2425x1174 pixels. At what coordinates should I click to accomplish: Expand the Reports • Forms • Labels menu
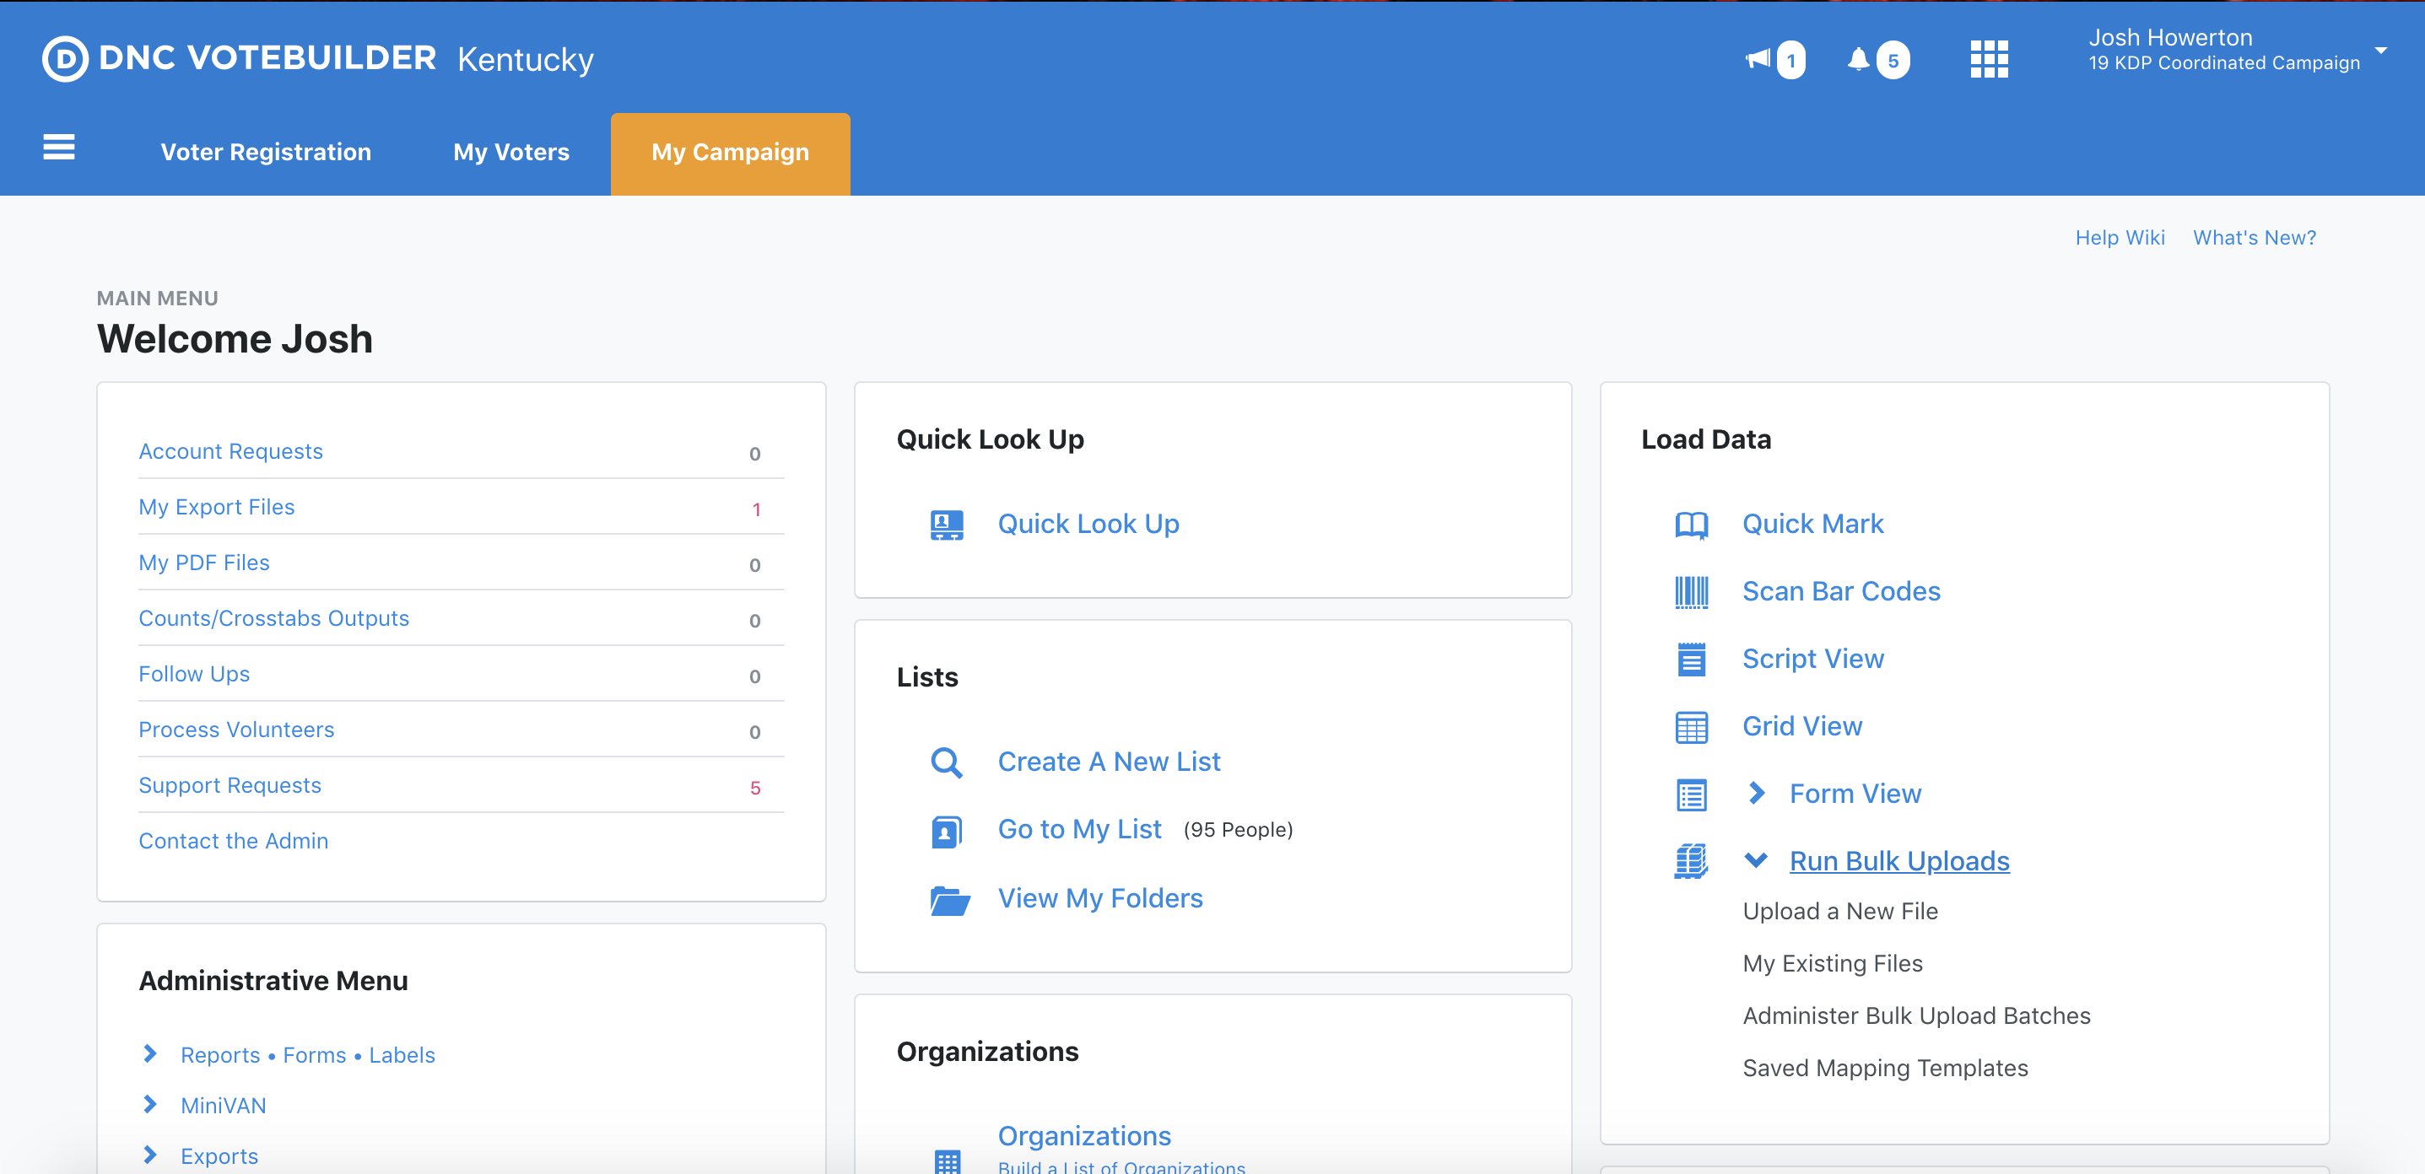(x=149, y=1054)
